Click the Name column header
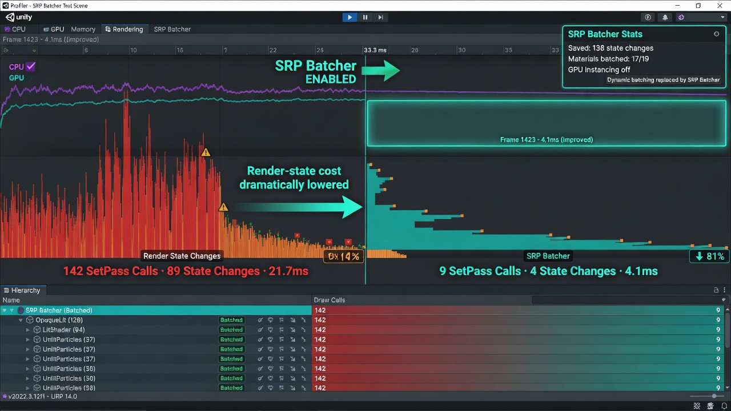 (x=11, y=300)
